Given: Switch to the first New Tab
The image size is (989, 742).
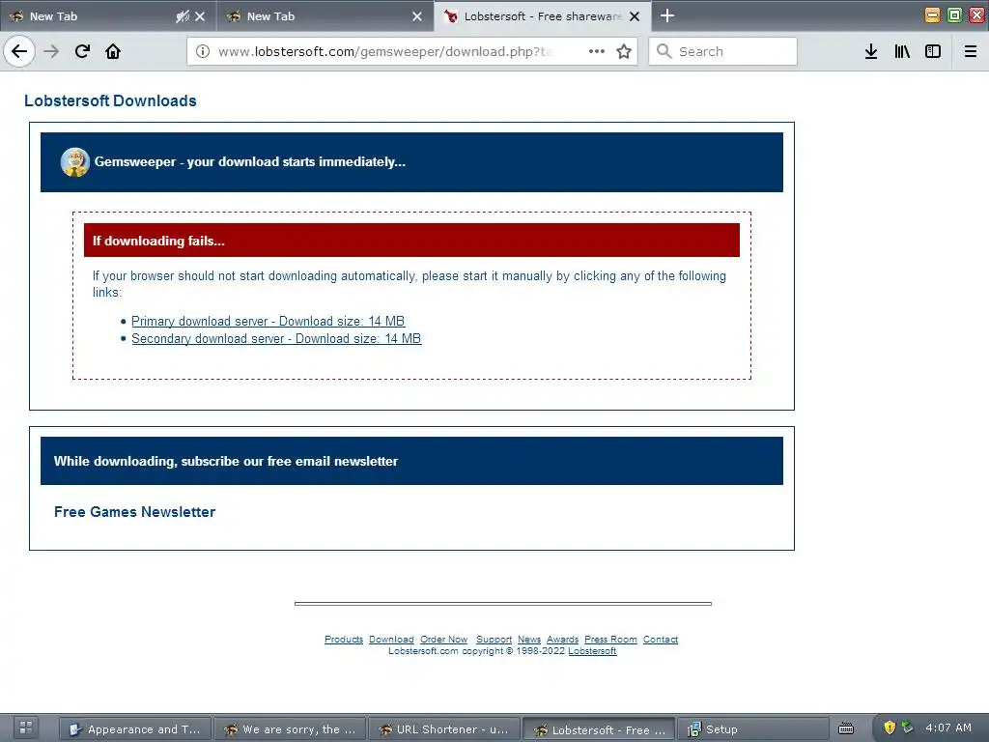Looking at the screenshot, I should pyautogui.click(x=95, y=16).
